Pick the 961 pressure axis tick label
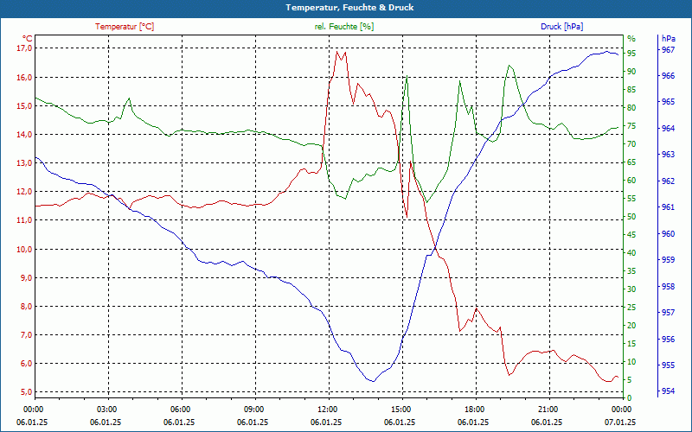 [668, 207]
